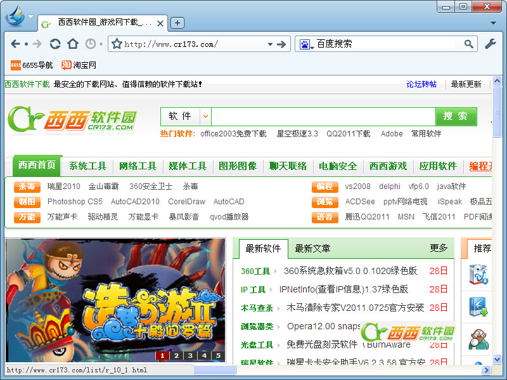Click the 西西软件园 site logo
This screenshot has height=380, width=507.
pos(72,119)
